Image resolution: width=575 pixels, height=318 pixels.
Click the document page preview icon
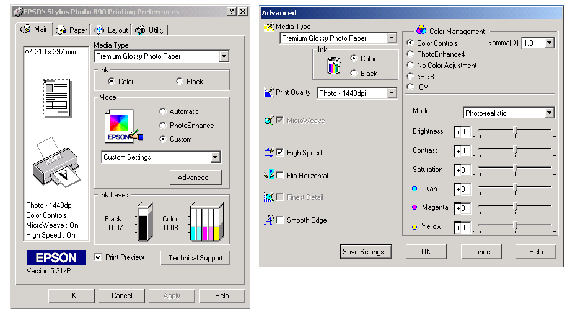point(56,98)
